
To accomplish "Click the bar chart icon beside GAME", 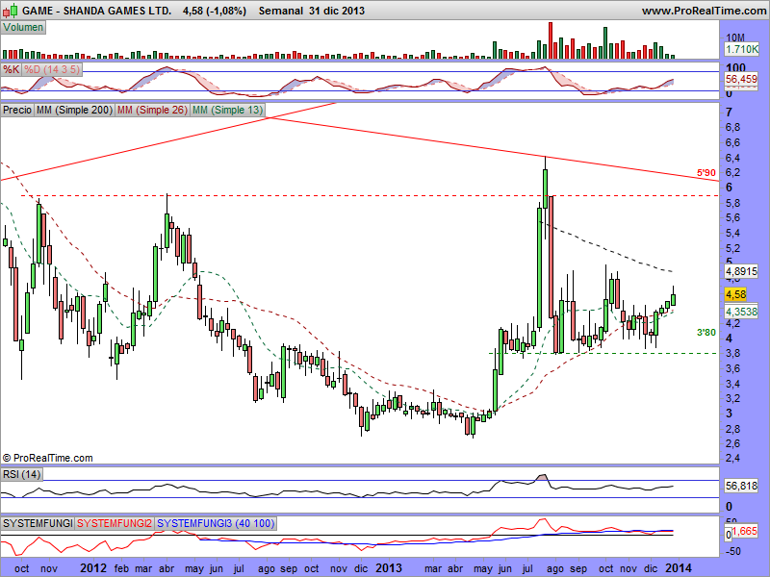I will [x=10, y=12].
